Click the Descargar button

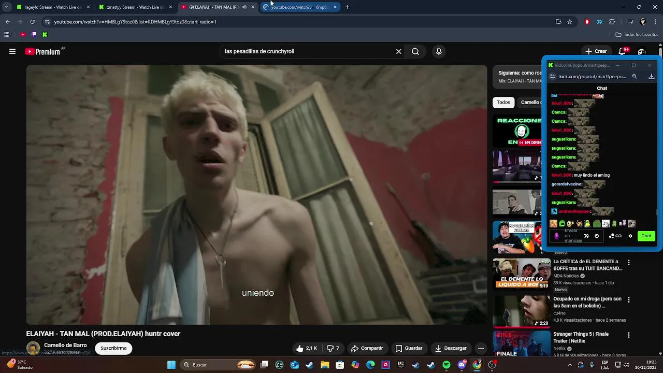pos(451,348)
